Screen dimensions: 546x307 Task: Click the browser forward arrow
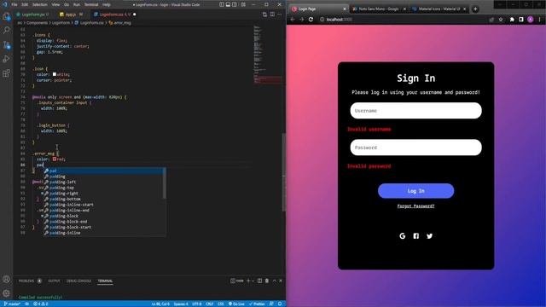(301, 20)
